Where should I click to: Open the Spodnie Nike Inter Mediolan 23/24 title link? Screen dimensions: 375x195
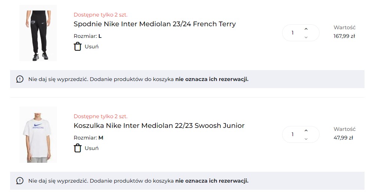(155, 24)
